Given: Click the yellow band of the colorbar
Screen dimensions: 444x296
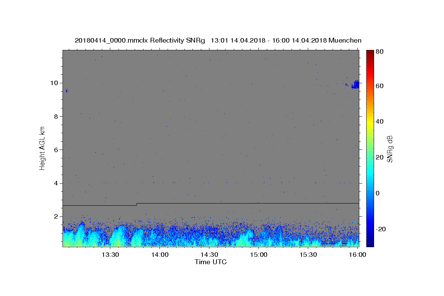Looking at the screenshot, I should [x=370, y=122].
